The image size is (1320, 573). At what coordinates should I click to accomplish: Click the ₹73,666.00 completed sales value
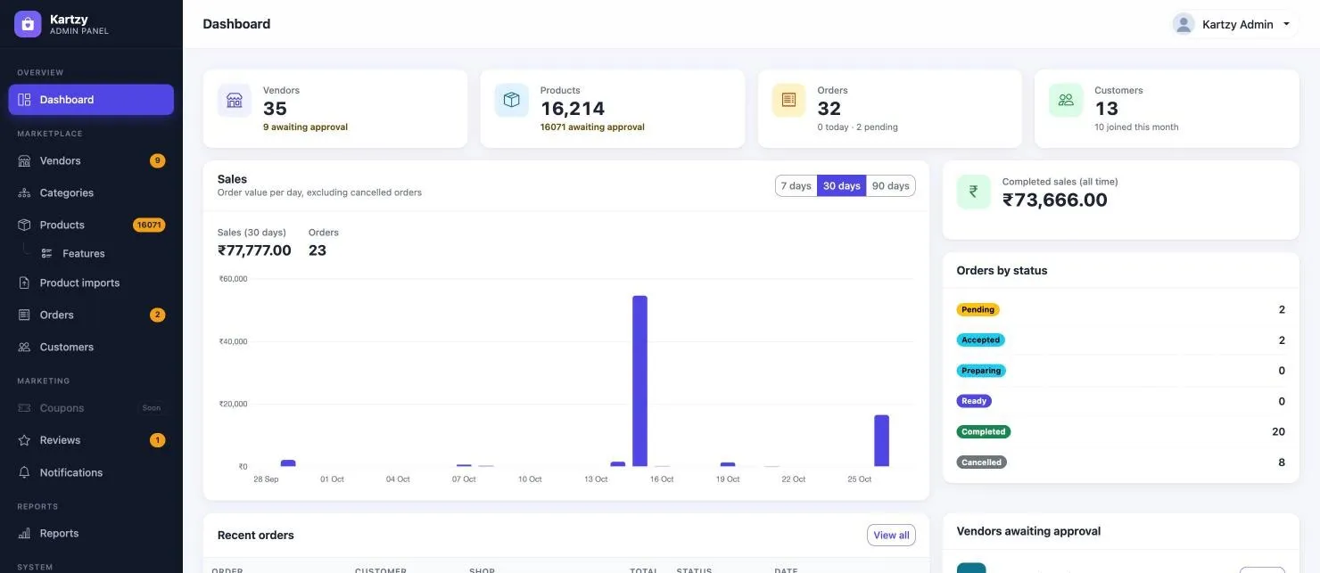click(1055, 201)
